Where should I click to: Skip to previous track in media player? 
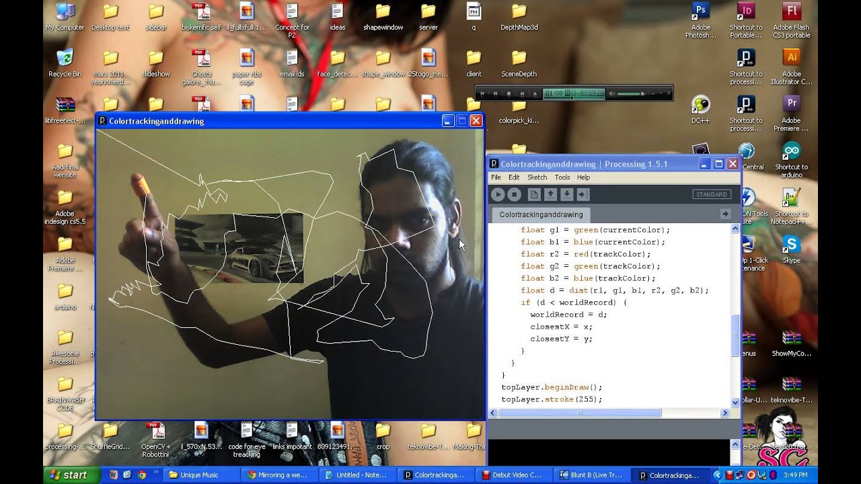pyautogui.click(x=482, y=93)
